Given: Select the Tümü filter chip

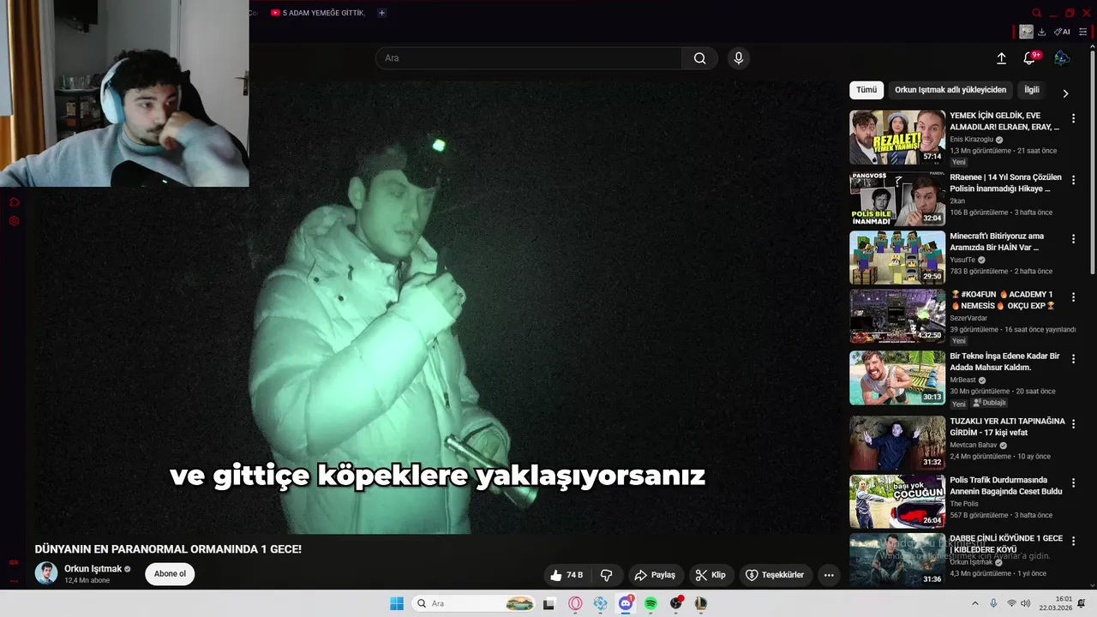Looking at the screenshot, I should (x=866, y=90).
